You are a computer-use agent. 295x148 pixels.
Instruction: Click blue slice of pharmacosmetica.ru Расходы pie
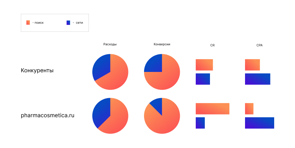[101, 112]
